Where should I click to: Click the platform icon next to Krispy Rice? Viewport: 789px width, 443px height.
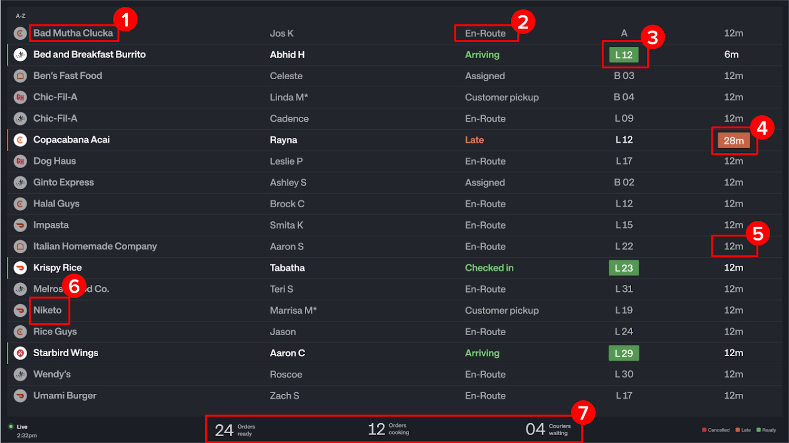(x=20, y=268)
